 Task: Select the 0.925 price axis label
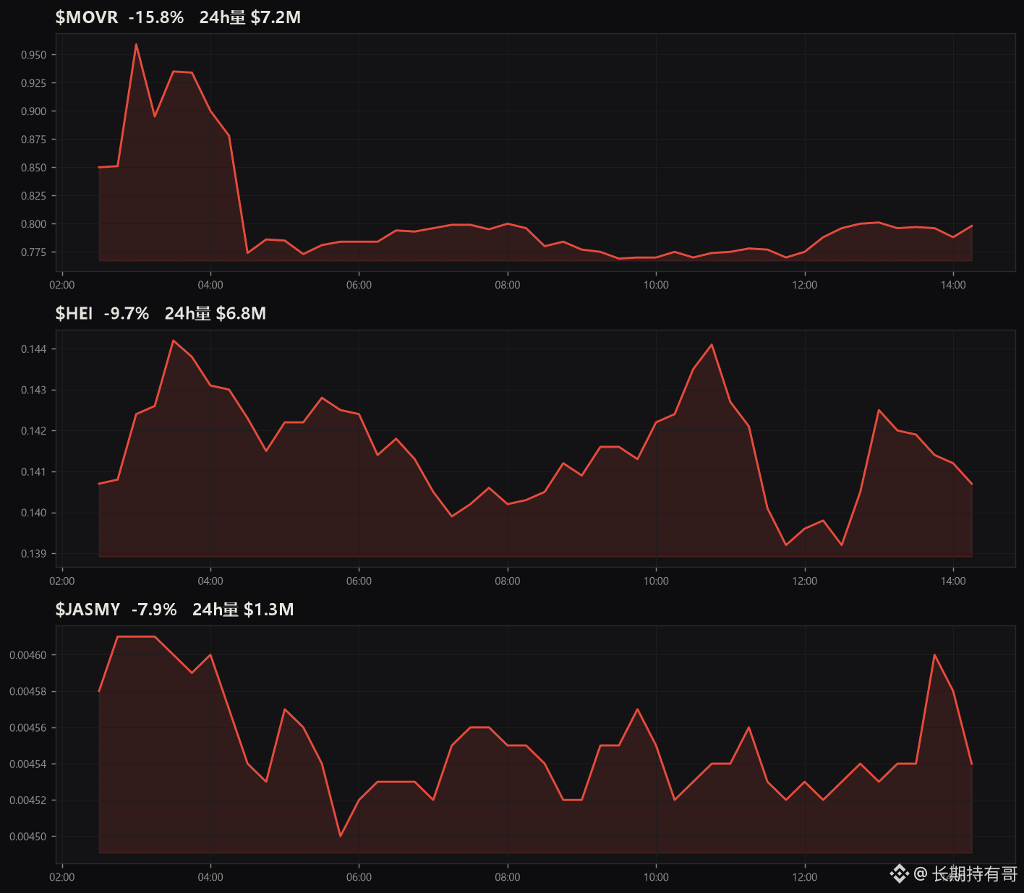click(33, 83)
